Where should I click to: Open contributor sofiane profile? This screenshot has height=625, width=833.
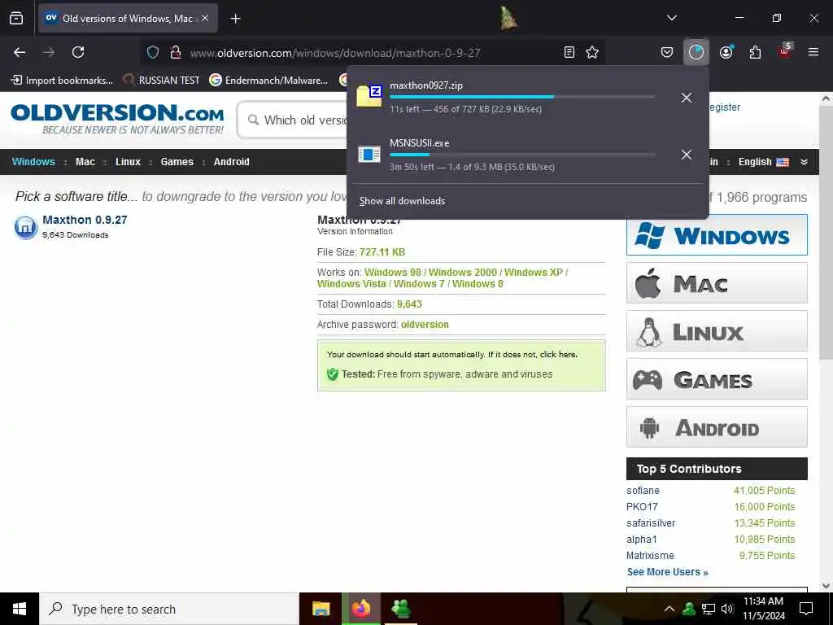click(x=643, y=491)
